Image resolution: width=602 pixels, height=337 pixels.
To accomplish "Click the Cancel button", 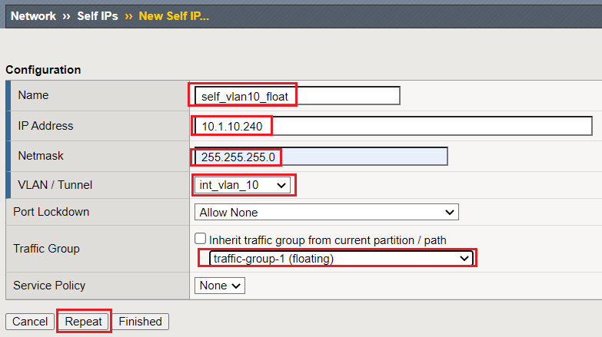I will (x=30, y=322).
